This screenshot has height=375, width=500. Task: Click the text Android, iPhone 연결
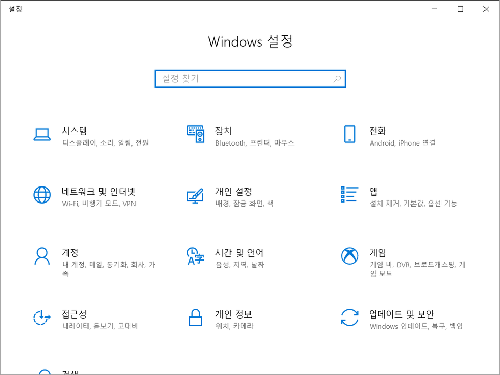coord(402,142)
